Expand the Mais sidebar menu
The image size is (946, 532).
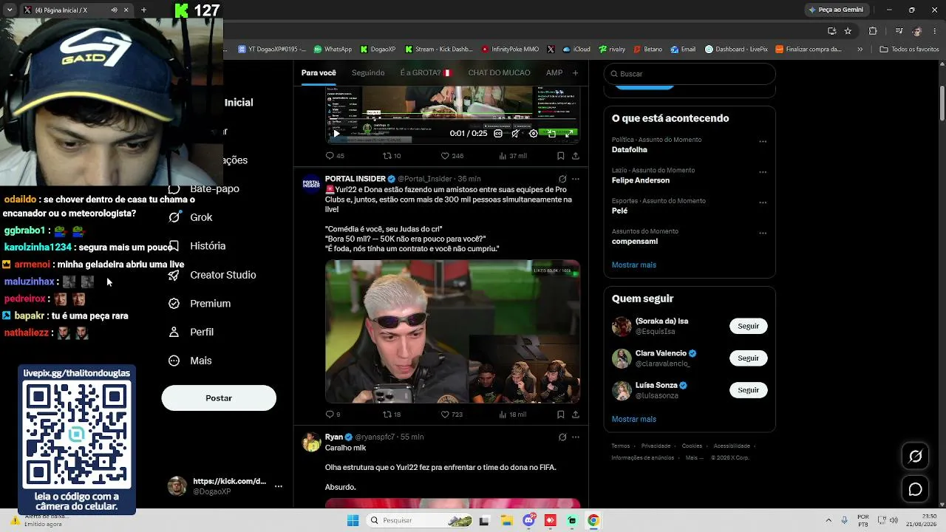pyautogui.click(x=190, y=361)
